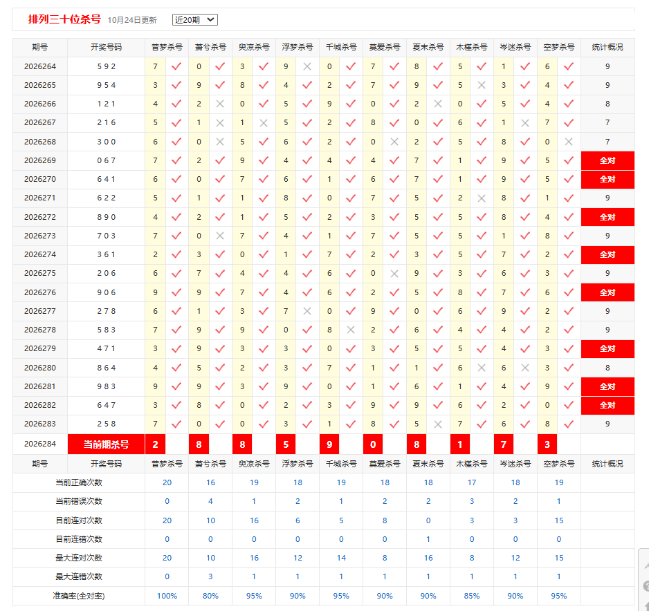This screenshot has width=649, height=611.
Task: Click the winning numbers 5 9 2
Action: point(107,66)
